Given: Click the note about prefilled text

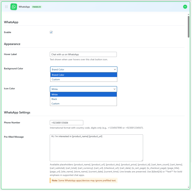Looking at the screenshot, I should coord(84,181).
